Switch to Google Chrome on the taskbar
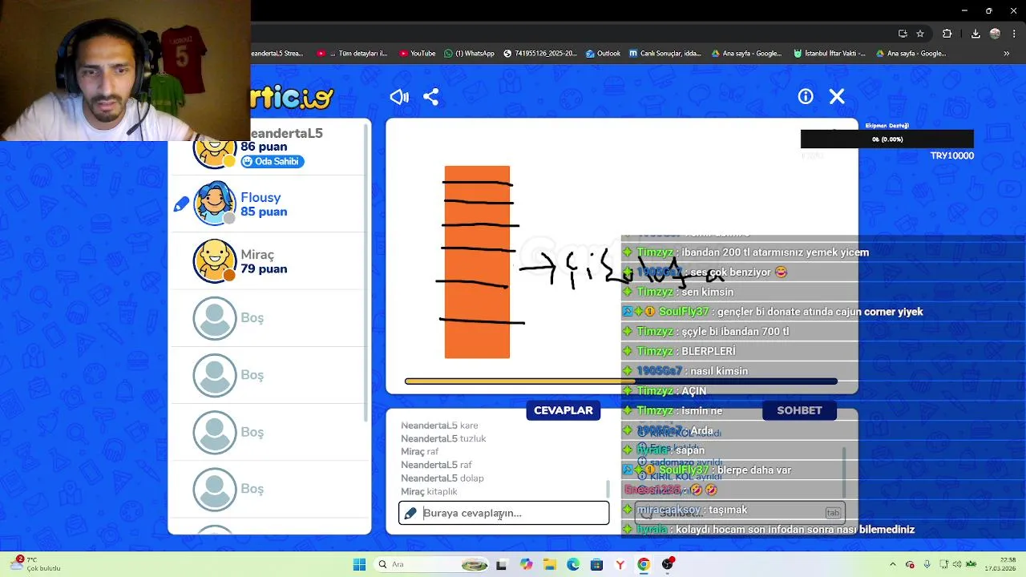Screen dimensions: 1026x577 point(644,564)
